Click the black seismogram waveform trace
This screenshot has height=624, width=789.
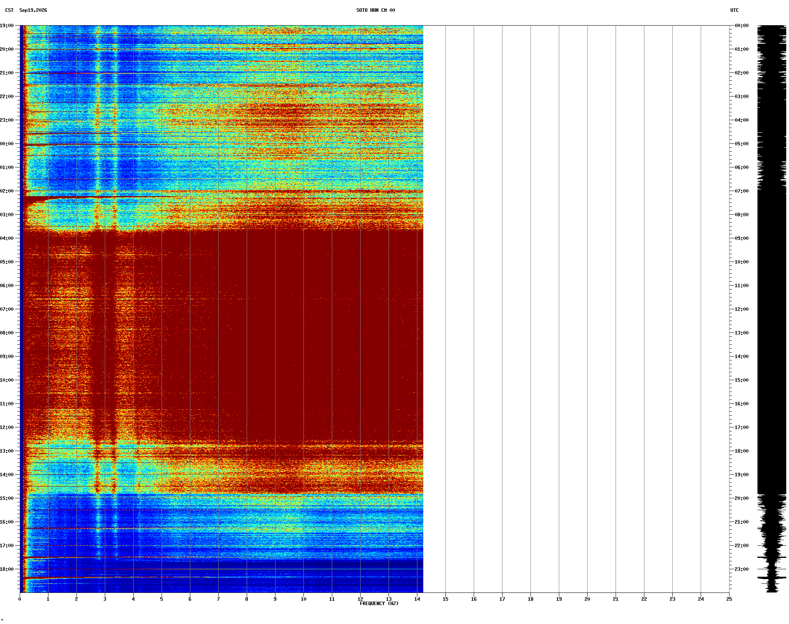pyautogui.click(x=772, y=309)
